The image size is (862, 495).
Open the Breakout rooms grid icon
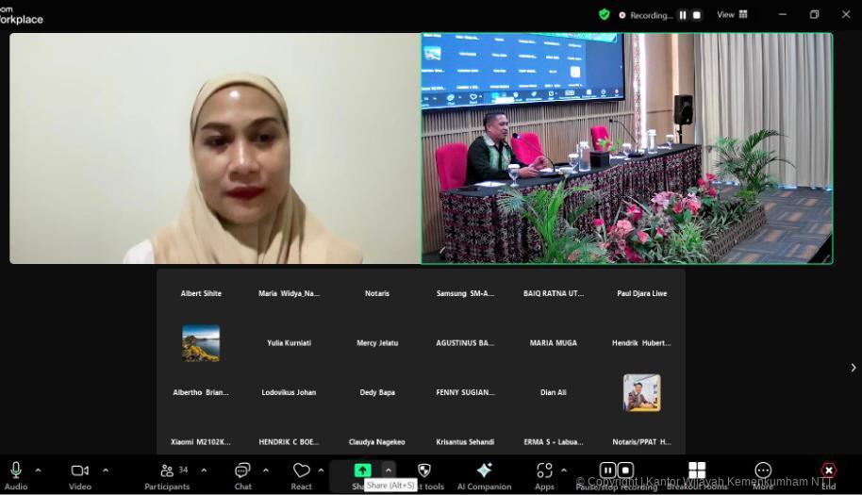[697, 470]
